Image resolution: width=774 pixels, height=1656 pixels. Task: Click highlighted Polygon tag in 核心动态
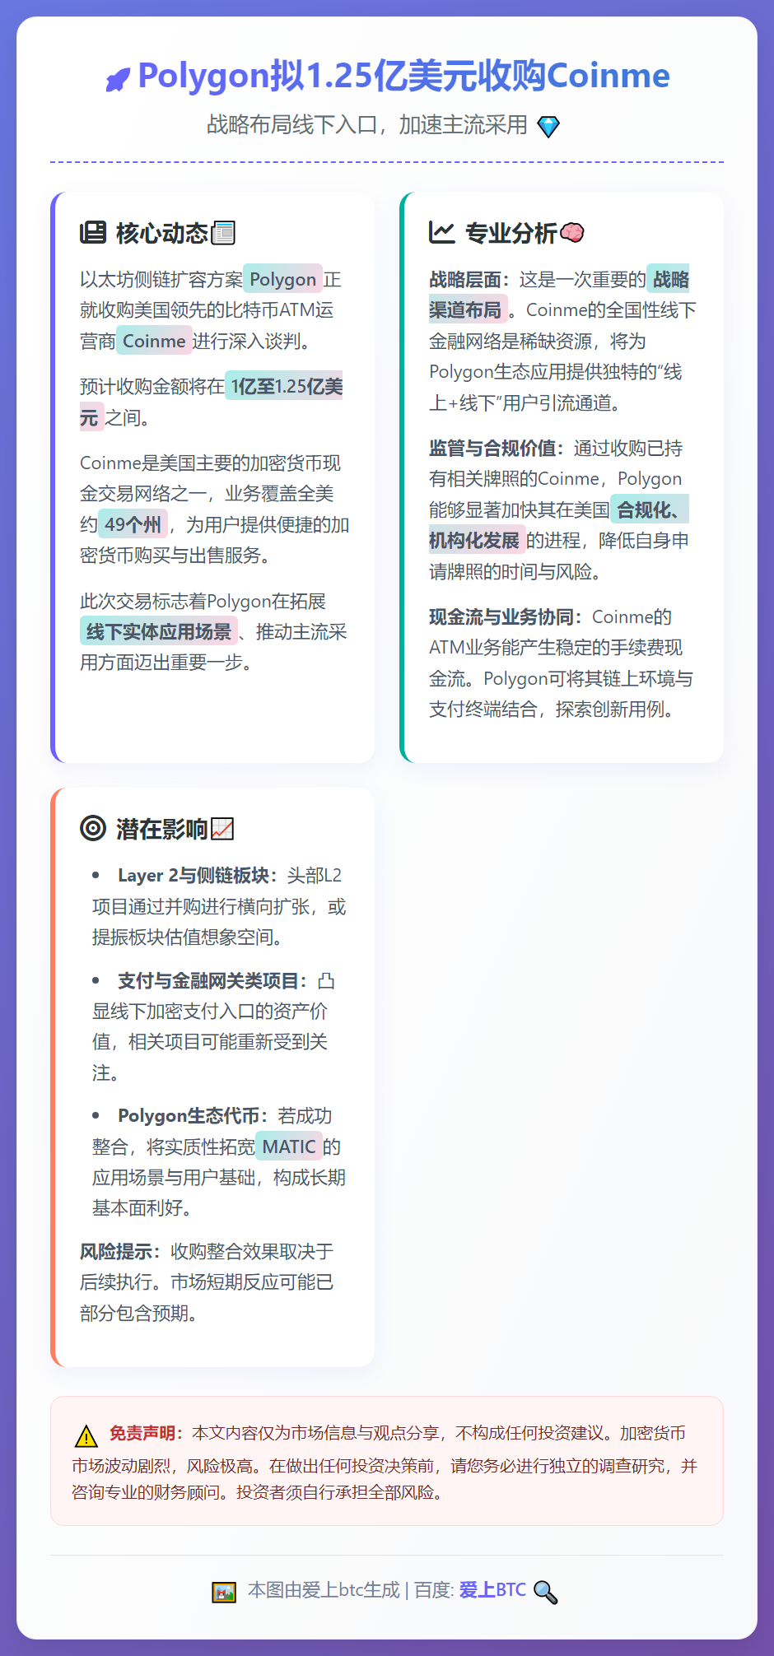282,279
